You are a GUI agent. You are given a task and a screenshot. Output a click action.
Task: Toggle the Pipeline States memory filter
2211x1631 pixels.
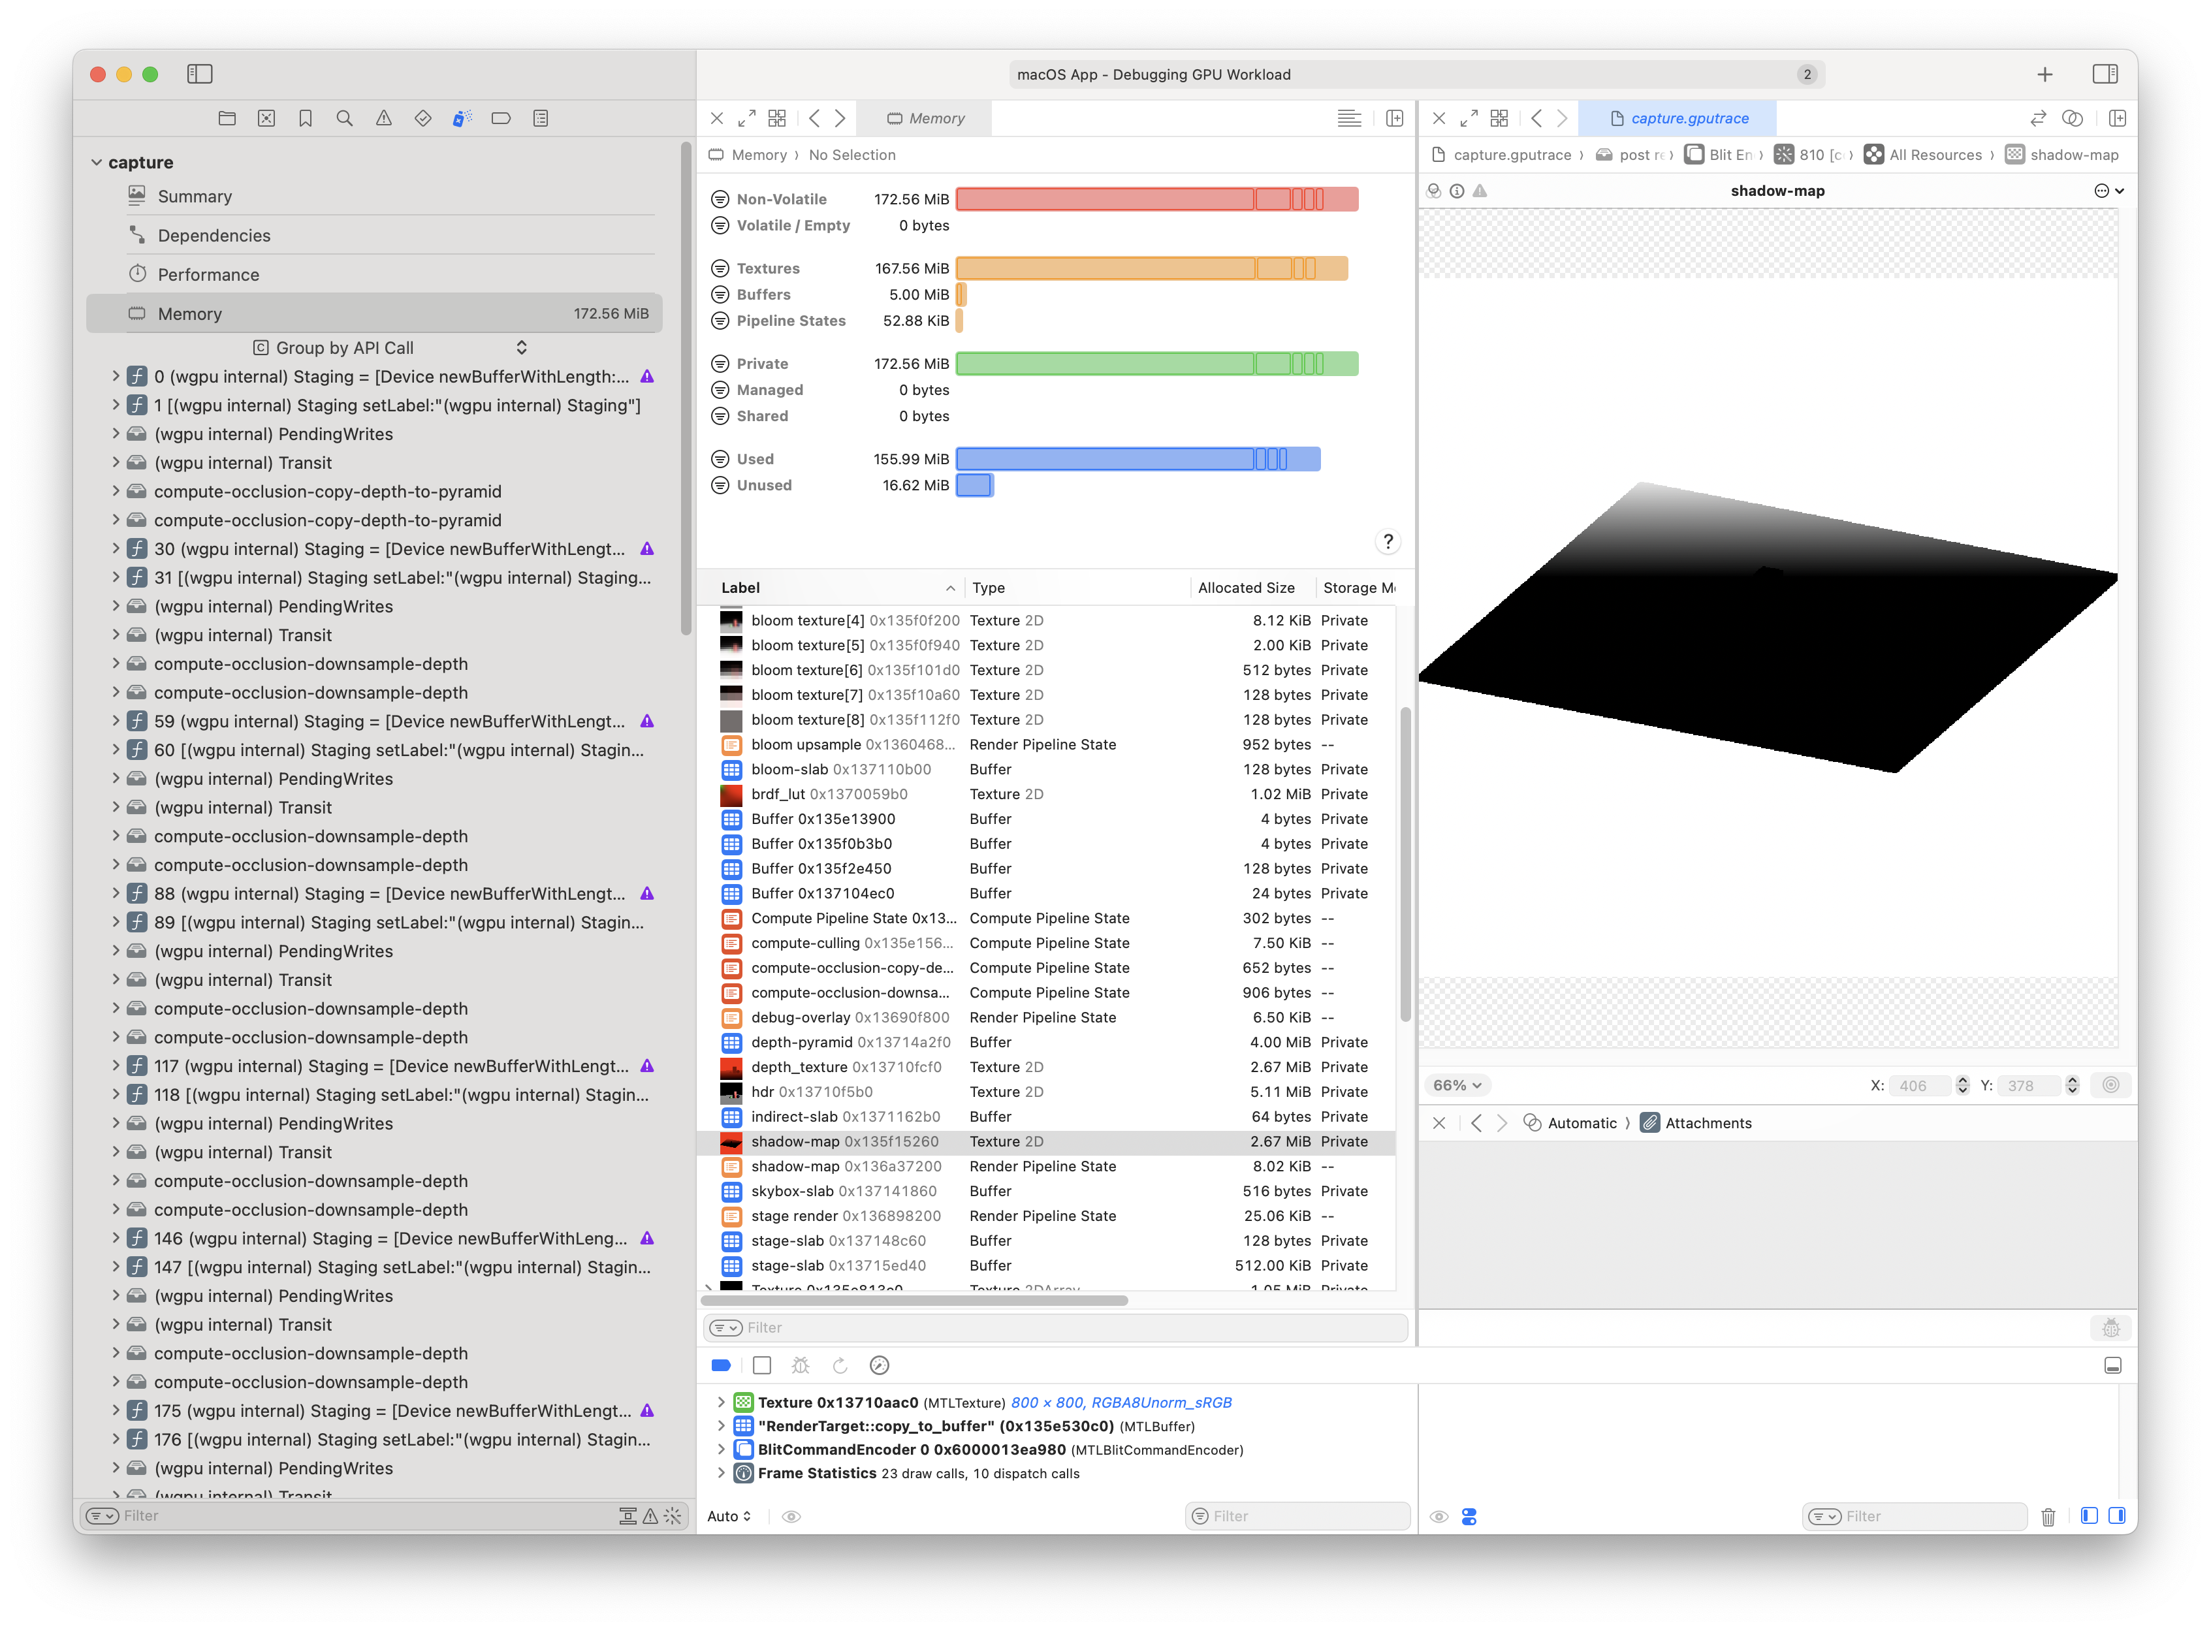[x=721, y=321]
